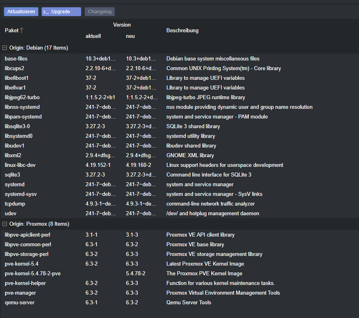Image resolution: width=359 pixels, height=318 pixels.
Task: Select the tcpdump package row
Action: pyautogui.click(x=179, y=204)
